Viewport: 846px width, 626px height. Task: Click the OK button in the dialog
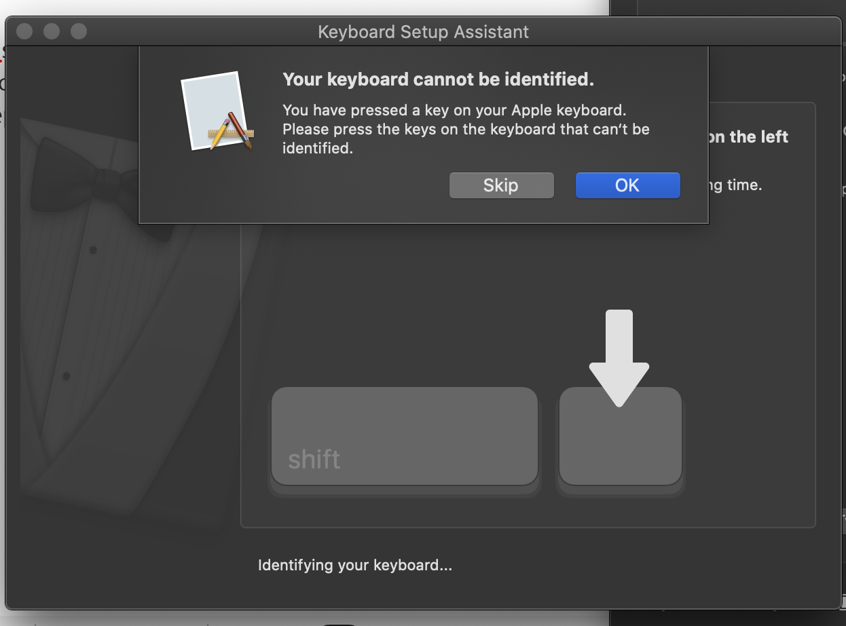click(627, 185)
